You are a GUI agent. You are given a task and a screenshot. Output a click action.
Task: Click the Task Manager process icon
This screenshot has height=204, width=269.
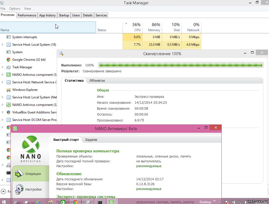(8, 67)
